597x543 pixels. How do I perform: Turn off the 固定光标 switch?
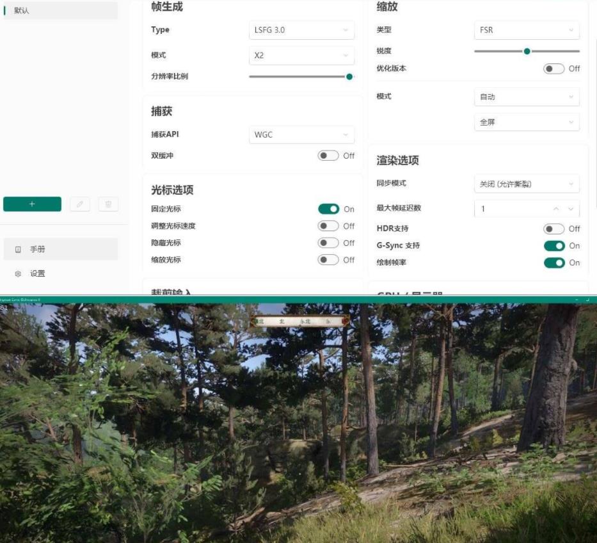[x=328, y=209]
